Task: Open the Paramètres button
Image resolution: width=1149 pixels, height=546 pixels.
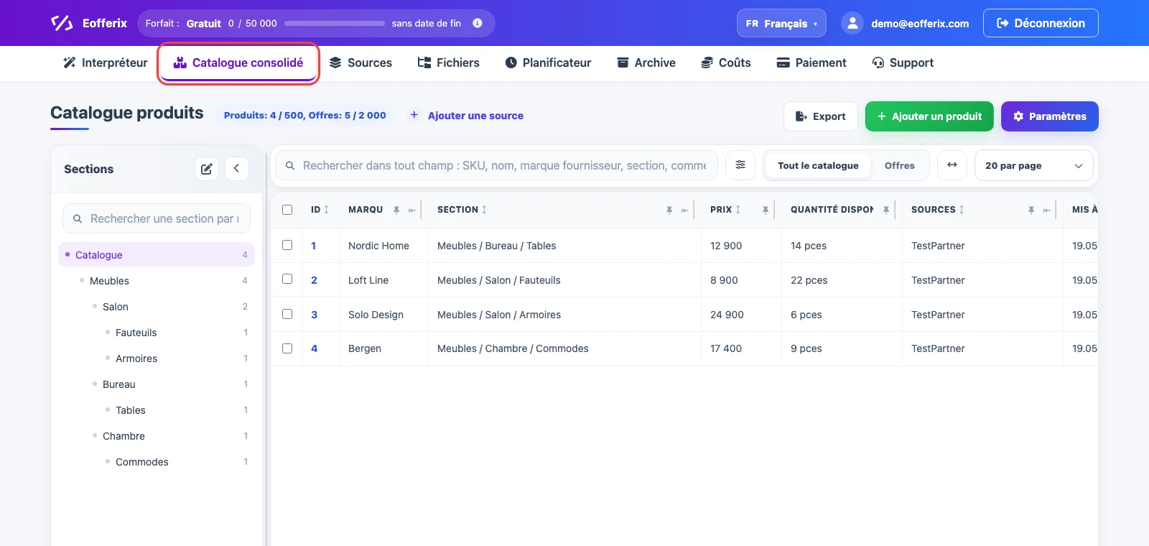Action: (1050, 116)
